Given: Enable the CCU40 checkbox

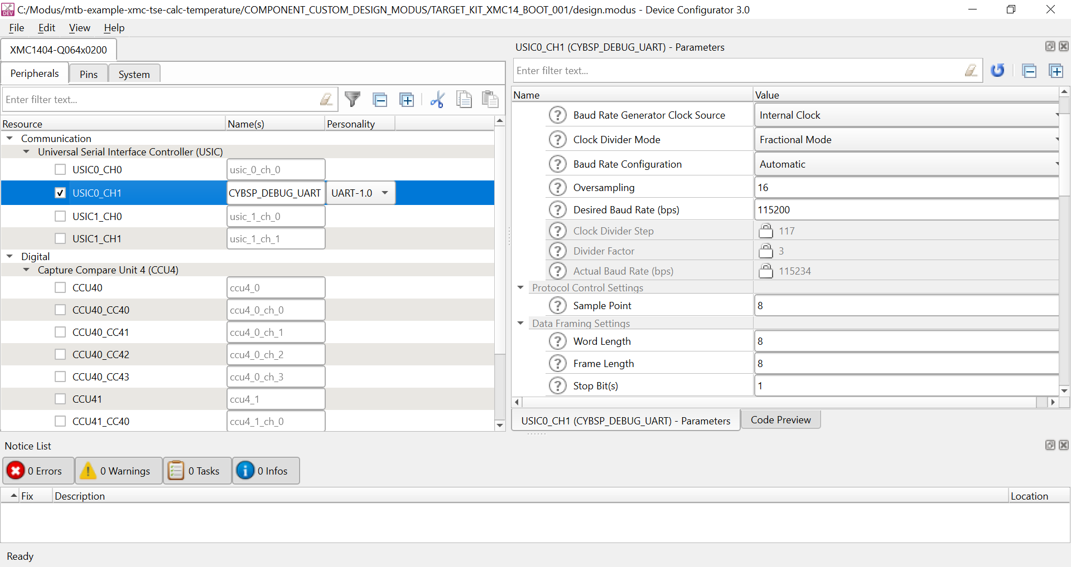Looking at the screenshot, I should (x=60, y=288).
